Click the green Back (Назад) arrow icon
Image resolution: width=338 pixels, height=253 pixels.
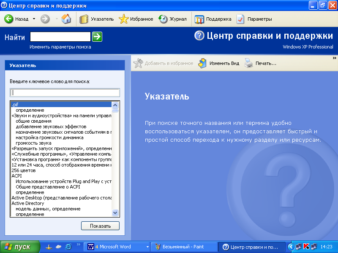(x=9, y=19)
